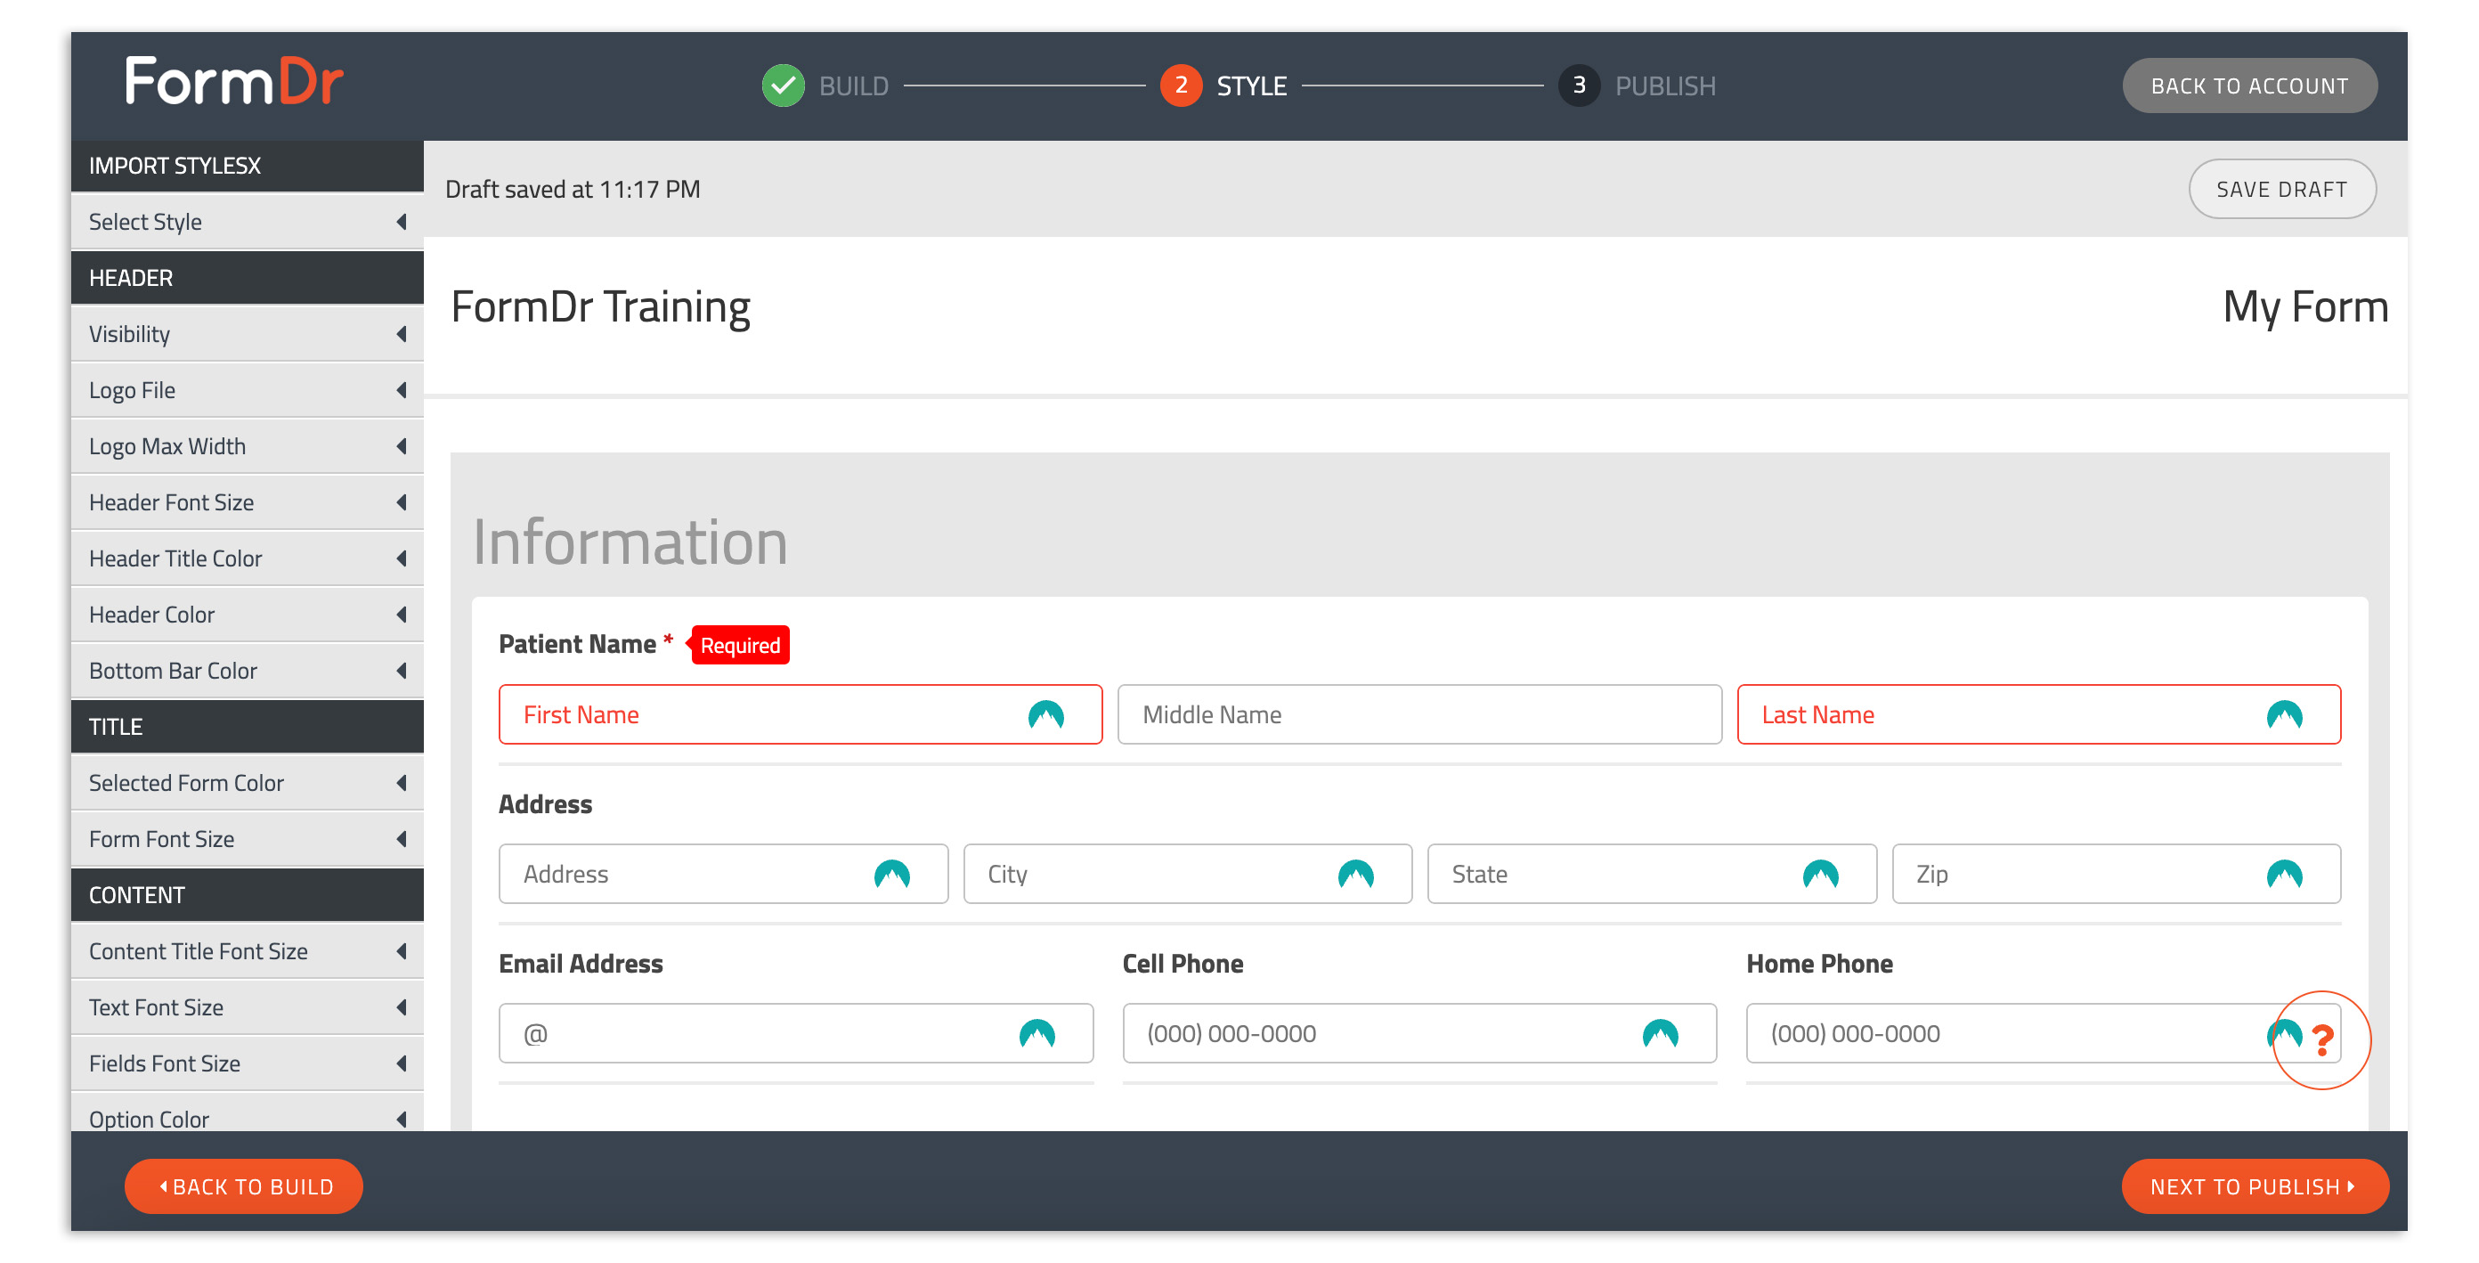Click the Zip input field
2479x1263 pixels.
2117,874
